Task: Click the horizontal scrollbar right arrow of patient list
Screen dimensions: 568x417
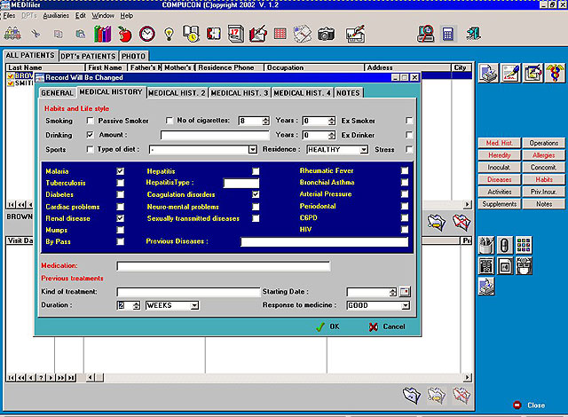Action: pyautogui.click(x=468, y=205)
